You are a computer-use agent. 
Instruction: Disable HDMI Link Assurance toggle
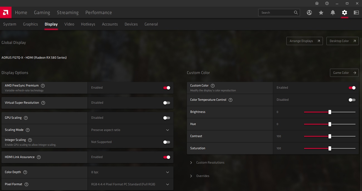click(x=167, y=157)
